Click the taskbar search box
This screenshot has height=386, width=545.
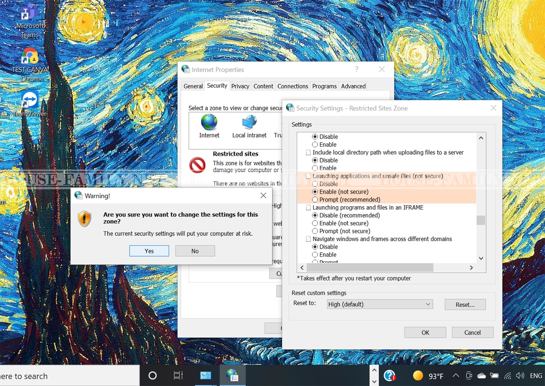pos(69,376)
